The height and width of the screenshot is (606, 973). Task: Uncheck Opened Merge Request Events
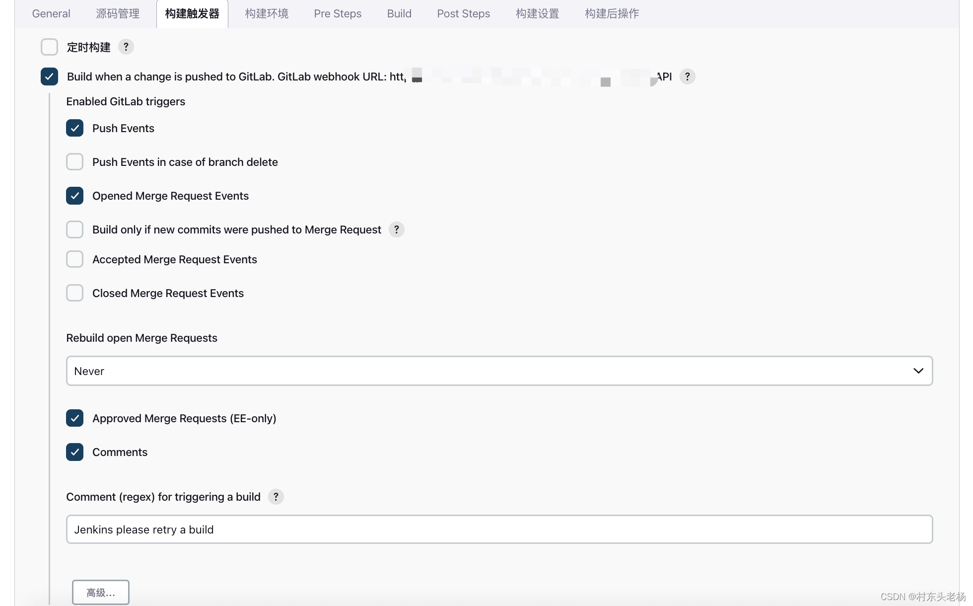click(74, 196)
